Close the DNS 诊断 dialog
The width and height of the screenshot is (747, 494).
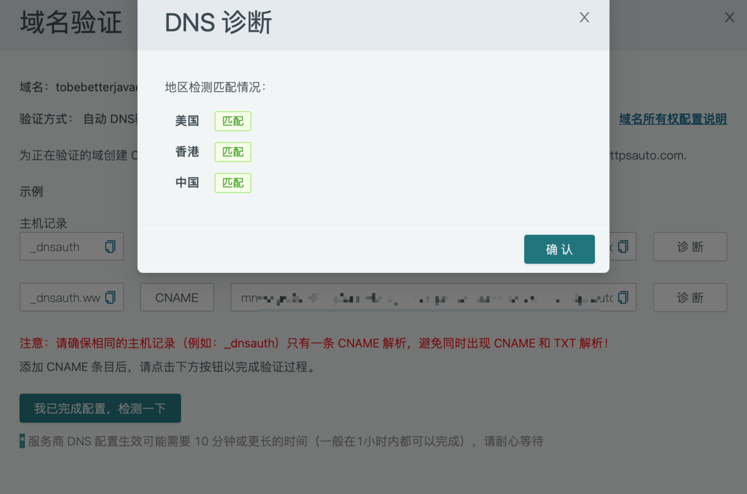tap(584, 18)
